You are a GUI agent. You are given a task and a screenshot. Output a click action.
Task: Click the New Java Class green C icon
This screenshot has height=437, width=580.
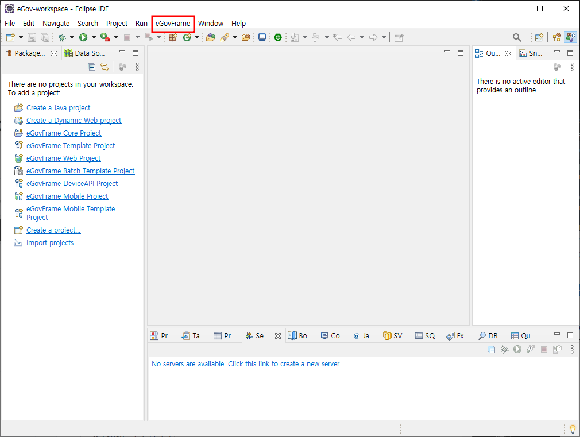187,37
